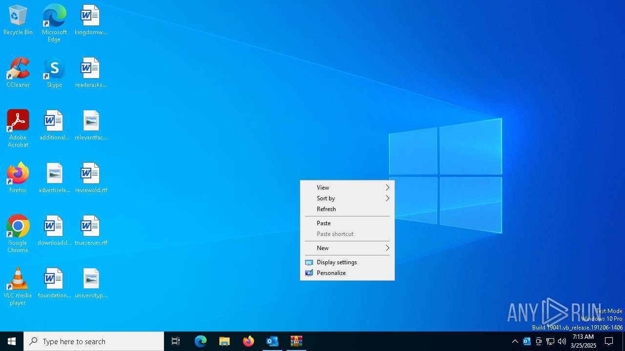Choose Refresh from the context menu
This screenshot has width=625, height=351.
[x=347, y=209]
